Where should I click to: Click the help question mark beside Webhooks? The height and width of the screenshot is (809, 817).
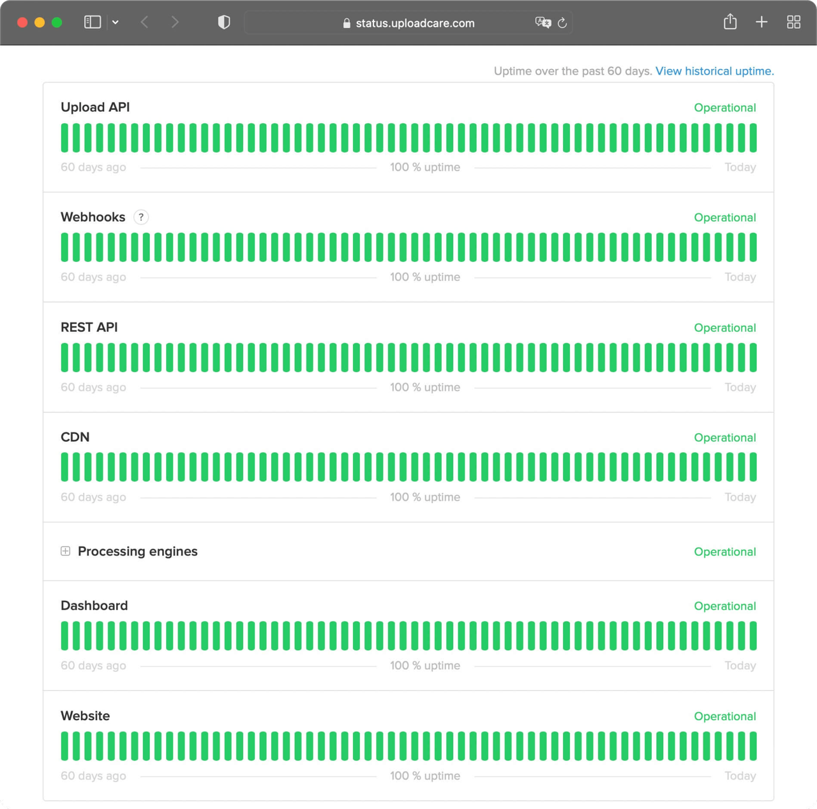tap(141, 217)
